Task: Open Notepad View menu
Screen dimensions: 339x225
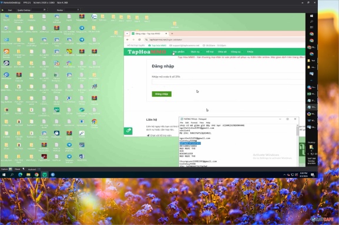Action: pyautogui.click(x=202, y=122)
